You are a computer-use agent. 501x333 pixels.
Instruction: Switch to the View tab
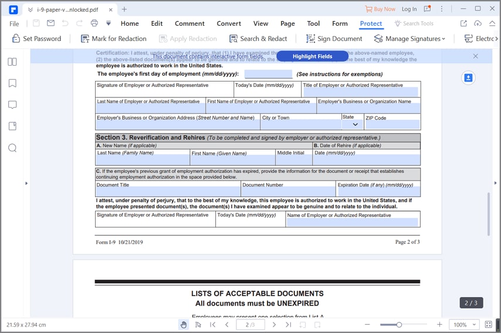click(260, 23)
